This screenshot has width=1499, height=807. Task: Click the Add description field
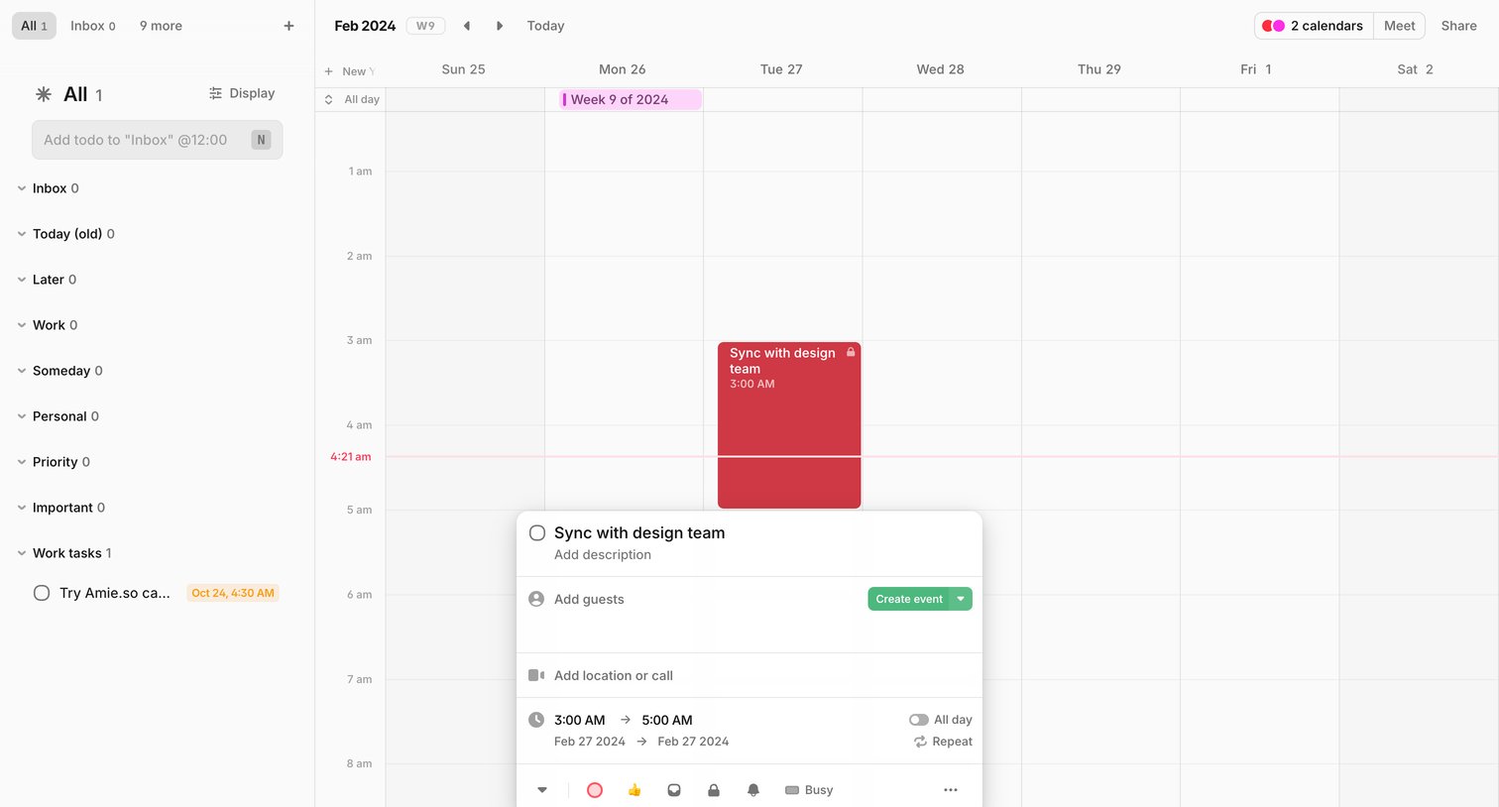(x=603, y=555)
